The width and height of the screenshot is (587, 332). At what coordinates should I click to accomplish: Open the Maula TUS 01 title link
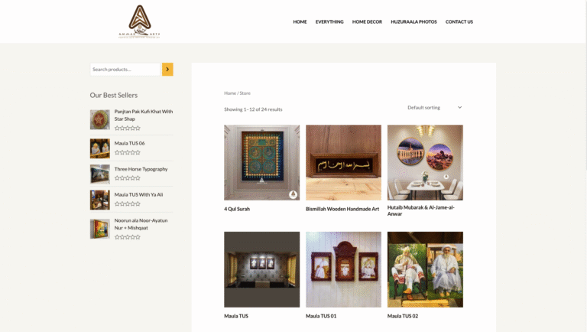tap(321, 316)
